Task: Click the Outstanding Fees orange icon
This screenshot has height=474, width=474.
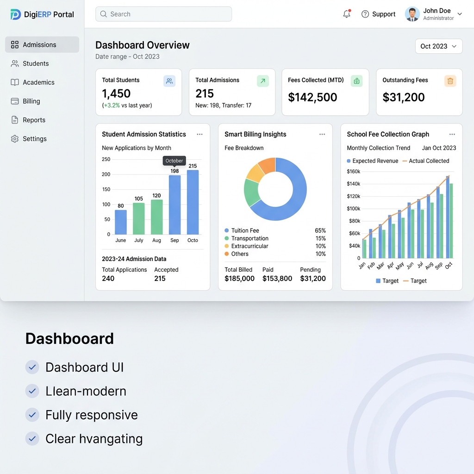Action: point(450,81)
